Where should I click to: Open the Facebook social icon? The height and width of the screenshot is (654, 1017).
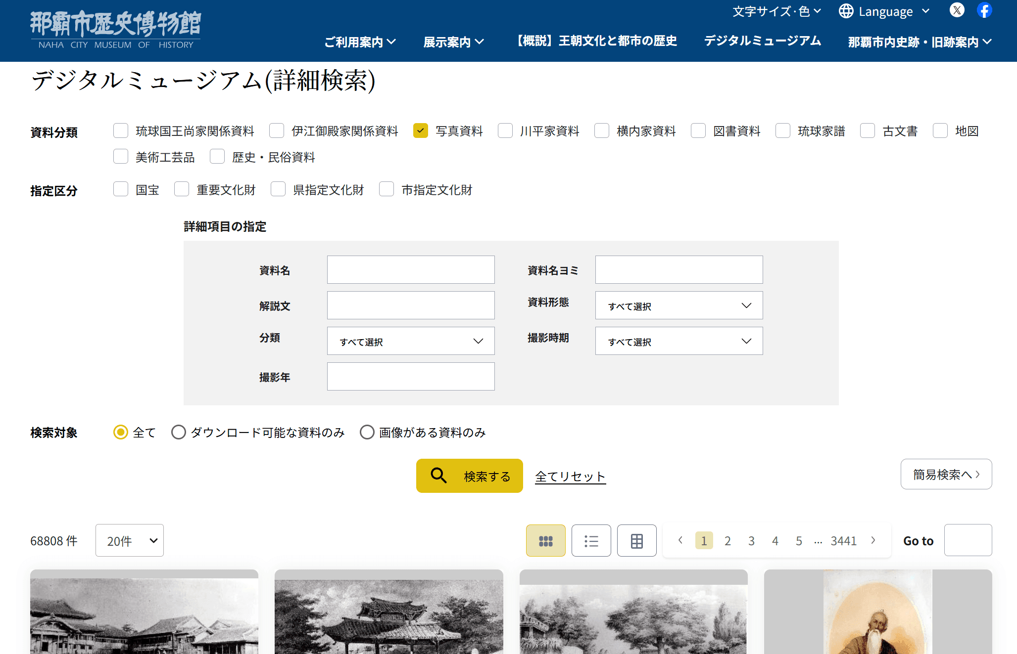tap(984, 10)
